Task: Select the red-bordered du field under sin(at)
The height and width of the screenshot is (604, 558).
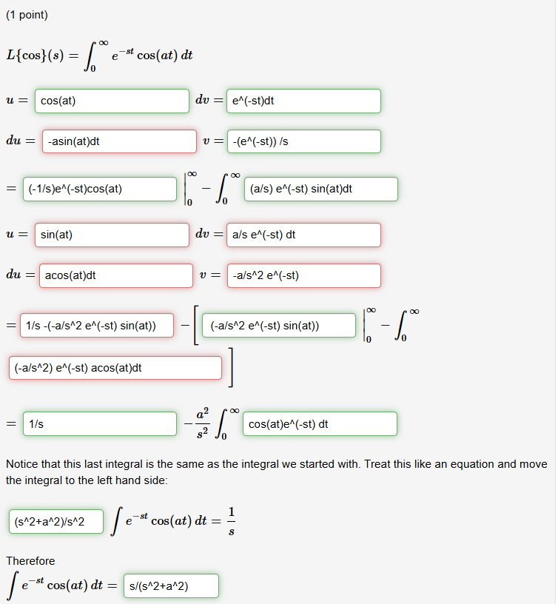Action: click(115, 275)
